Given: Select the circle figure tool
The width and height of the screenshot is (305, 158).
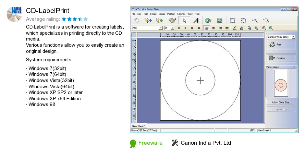Looking at the screenshot, I should tap(244, 20).
